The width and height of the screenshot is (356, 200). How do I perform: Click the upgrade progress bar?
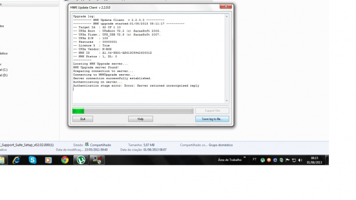[133, 111]
